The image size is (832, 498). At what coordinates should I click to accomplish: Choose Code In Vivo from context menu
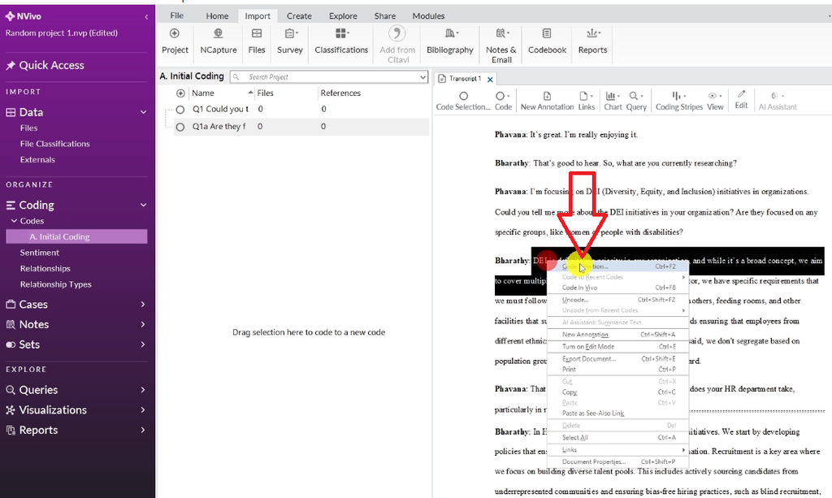(x=617, y=288)
